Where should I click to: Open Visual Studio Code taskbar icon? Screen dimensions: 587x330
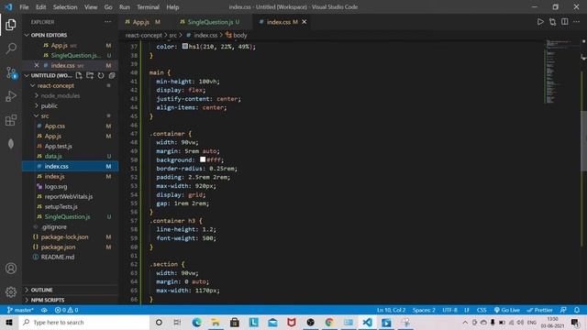pyautogui.click(x=367, y=322)
